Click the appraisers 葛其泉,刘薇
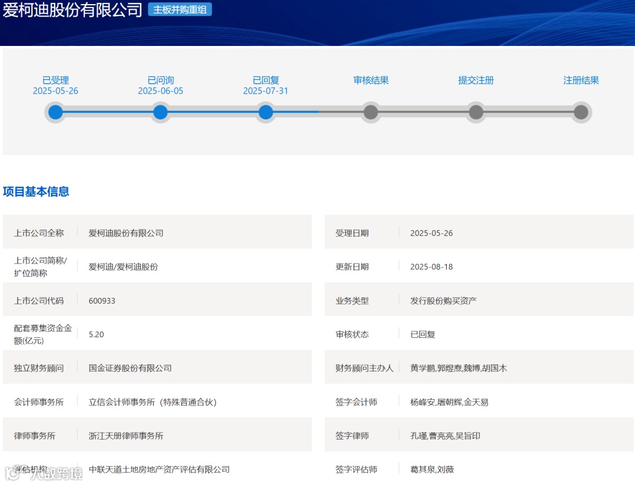635x485 pixels. [432, 470]
